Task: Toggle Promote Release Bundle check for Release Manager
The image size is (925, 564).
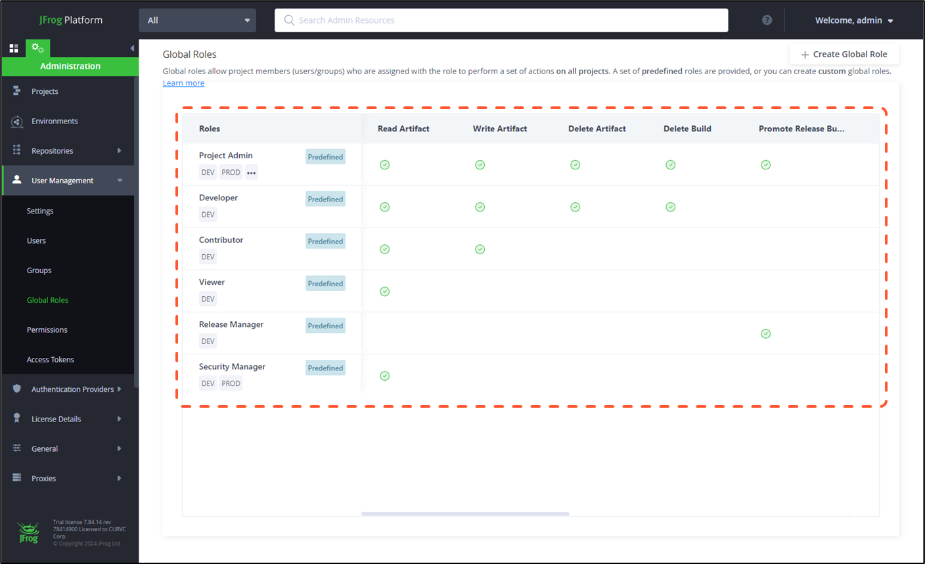Action: [x=765, y=334]
